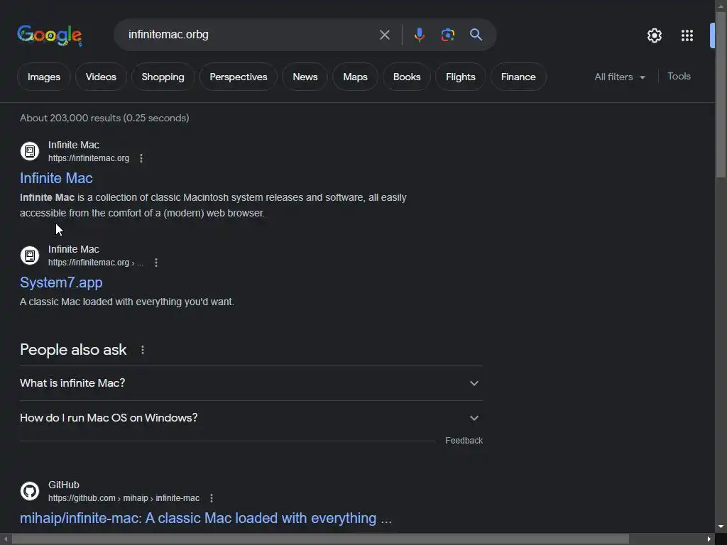Open options for System7.app result
Screen dimensions: 727x545
[x=156, y=263]
